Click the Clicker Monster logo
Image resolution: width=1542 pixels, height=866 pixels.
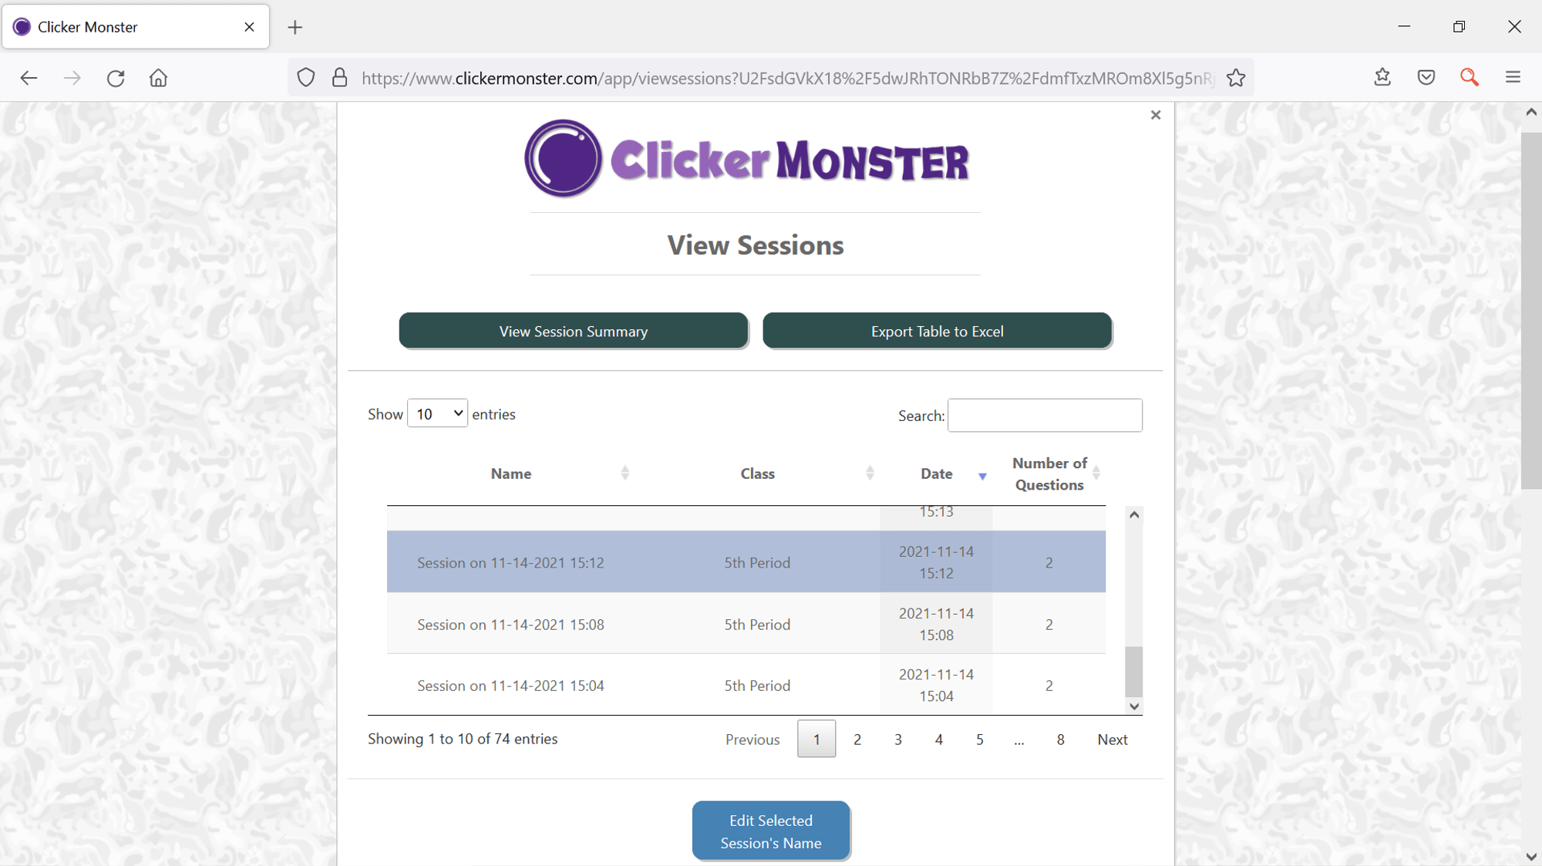pyautogui.click(x=746, y=159)
